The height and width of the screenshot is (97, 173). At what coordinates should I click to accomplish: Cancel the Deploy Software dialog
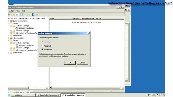tap(82, 63)
